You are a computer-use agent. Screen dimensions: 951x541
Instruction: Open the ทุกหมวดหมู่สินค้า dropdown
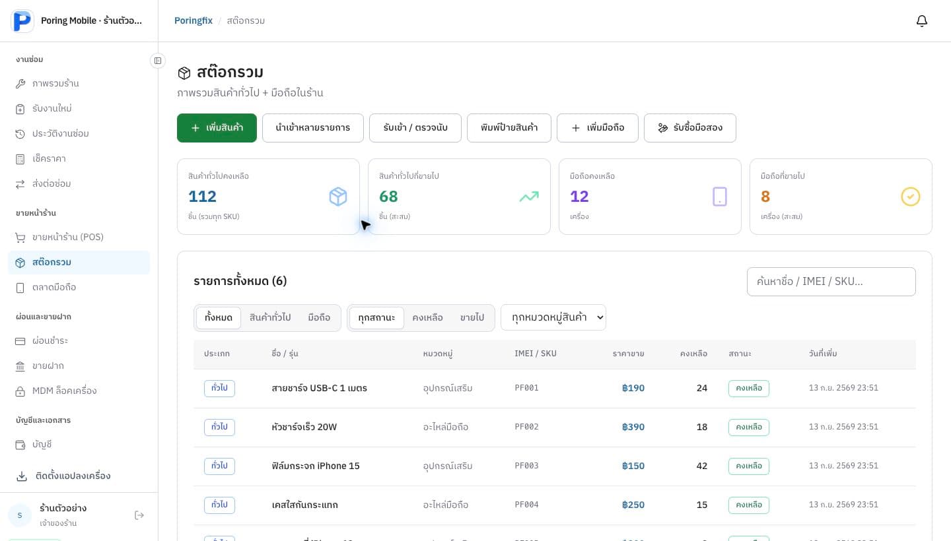[x=553, y=317]
